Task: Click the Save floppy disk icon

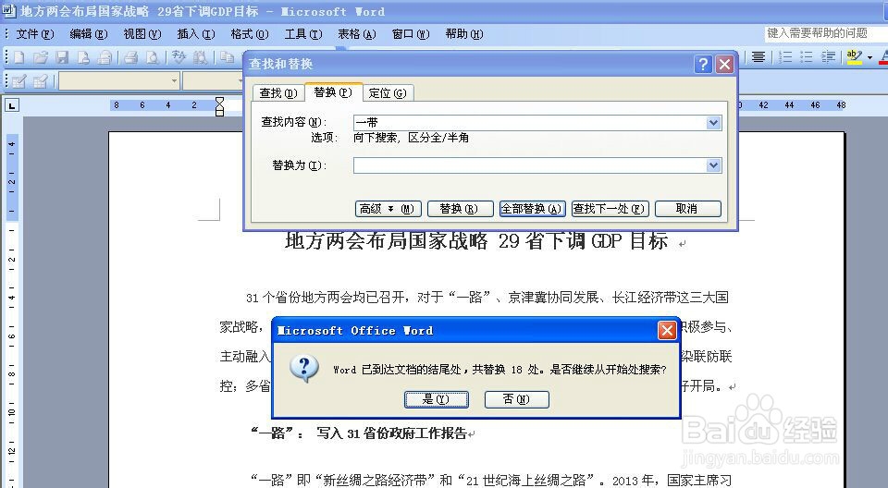Action: click(62, 57)
